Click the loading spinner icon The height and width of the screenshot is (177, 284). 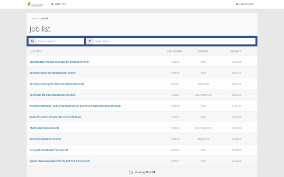(131, 172)
